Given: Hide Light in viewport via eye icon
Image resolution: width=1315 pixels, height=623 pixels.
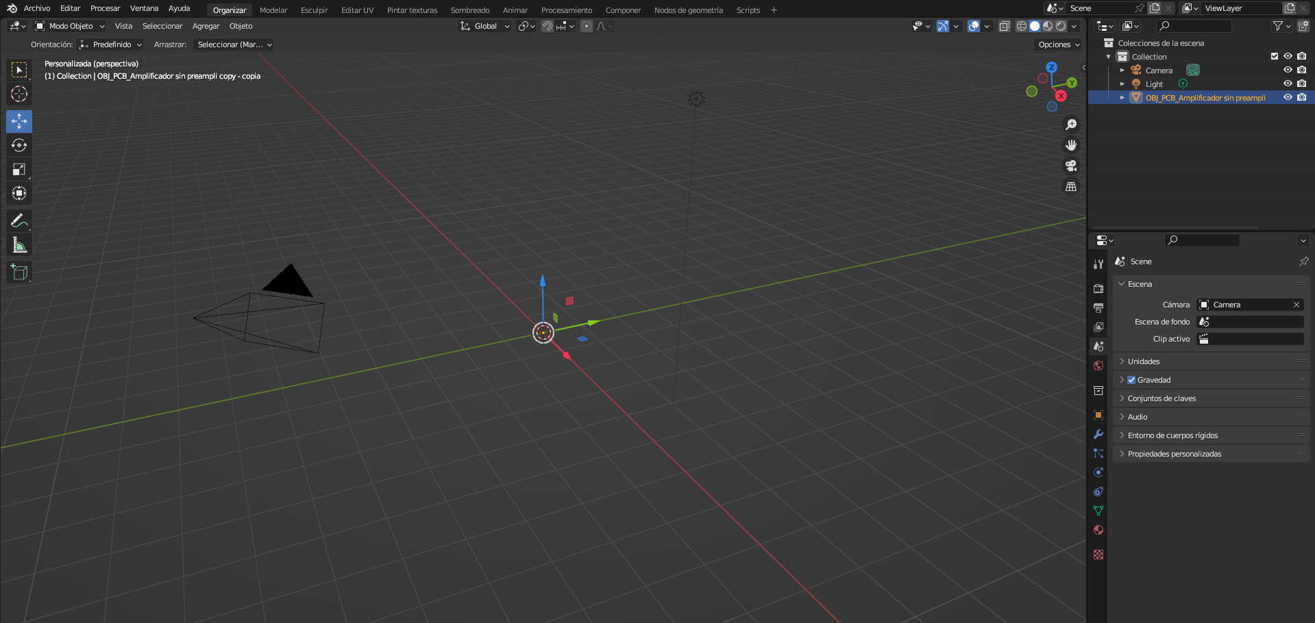Looking at the screenshot, I should pos(1288,84).
